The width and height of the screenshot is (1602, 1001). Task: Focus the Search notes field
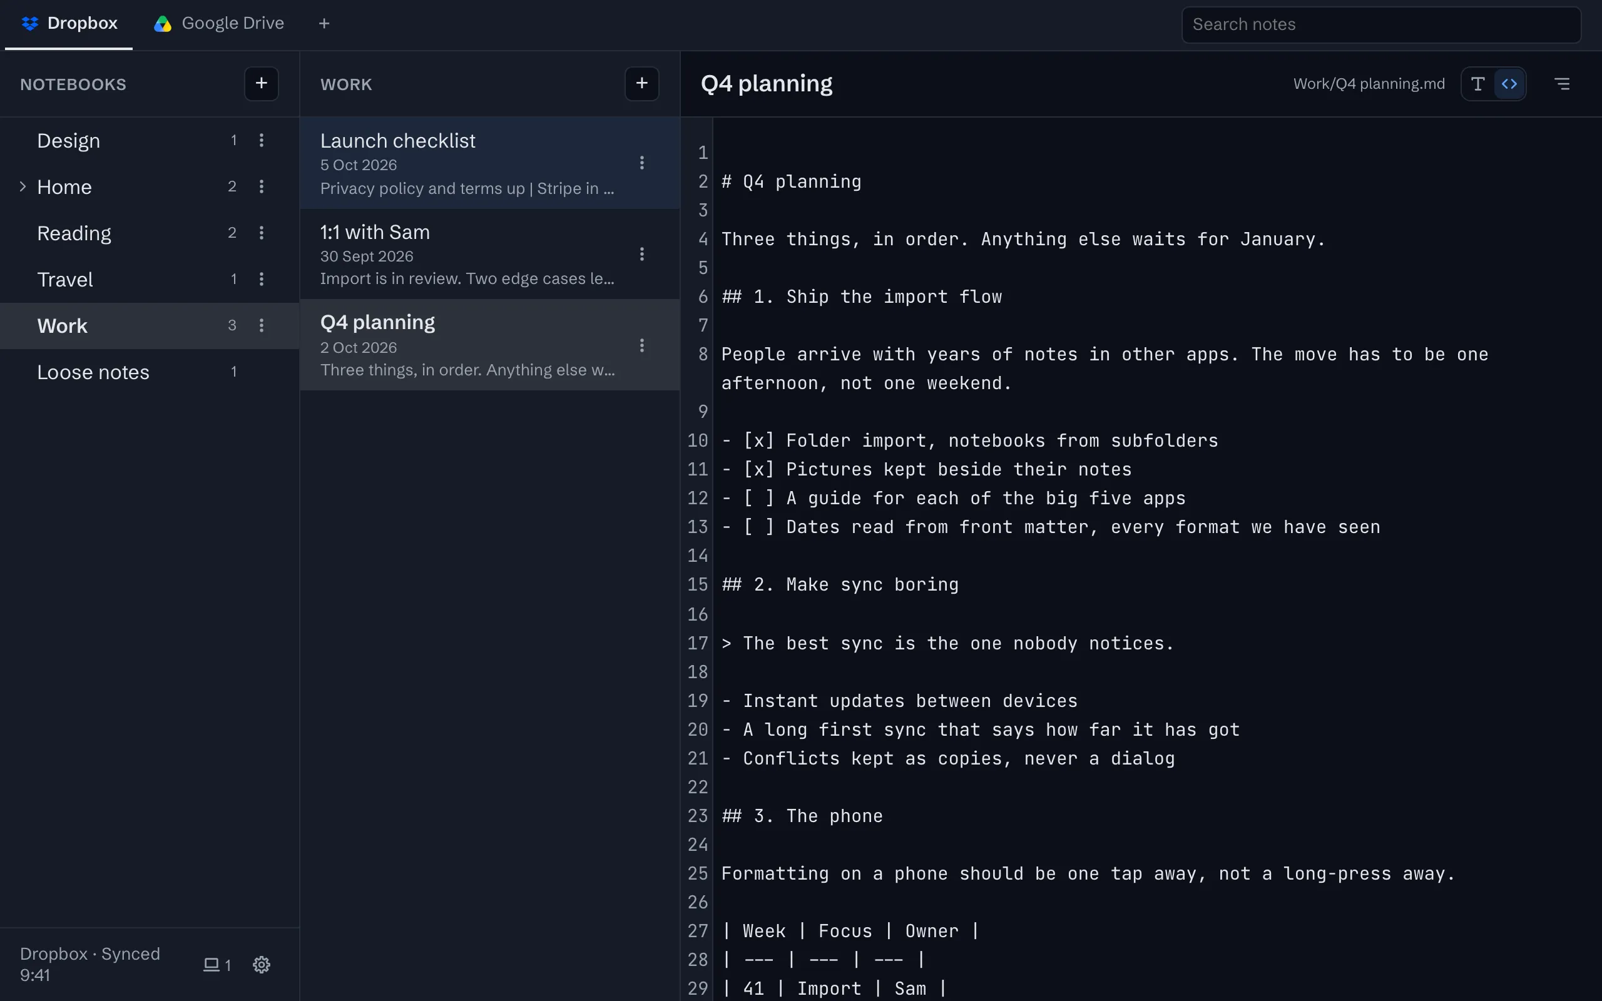click(x=1381, y=24)
